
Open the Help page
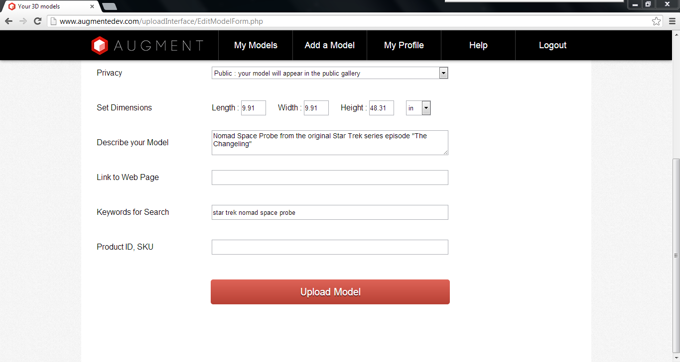(x=478, y=45)
